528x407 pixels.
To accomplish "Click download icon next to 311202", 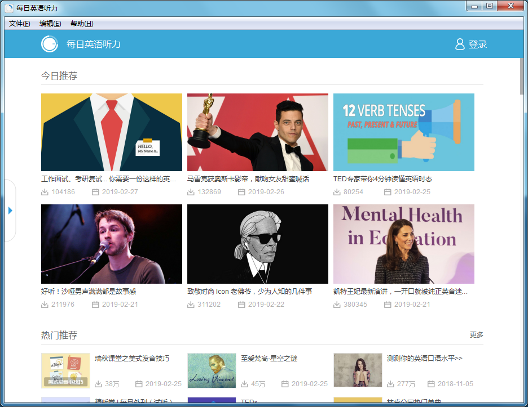I will tap(191, 305).
